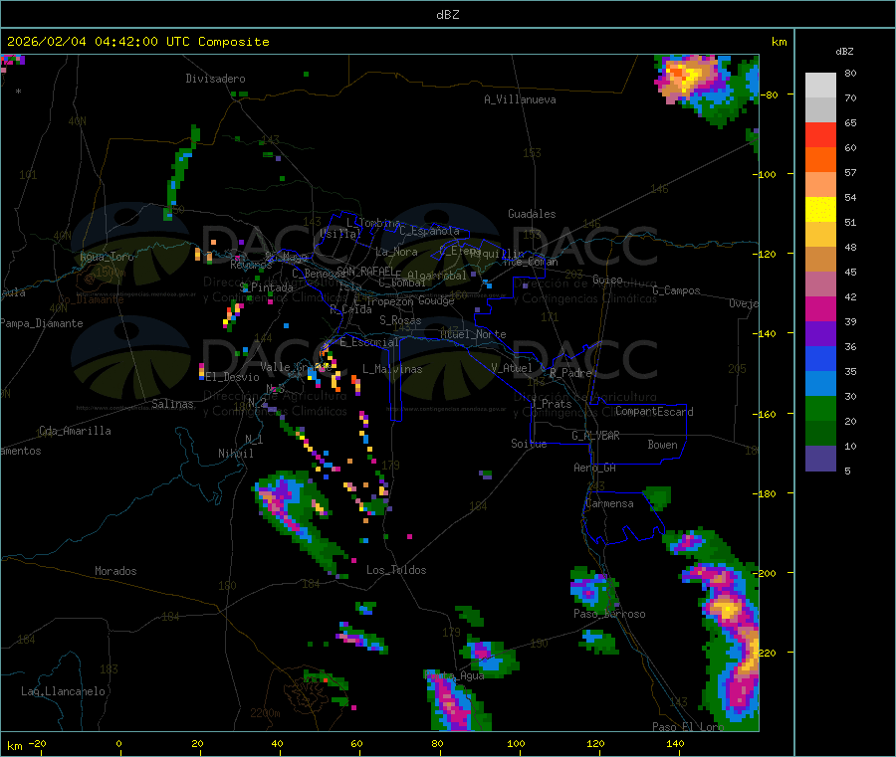Click the El_Desvio place label
This screenshot has height=757, width=896.
[x=233, y=377]
